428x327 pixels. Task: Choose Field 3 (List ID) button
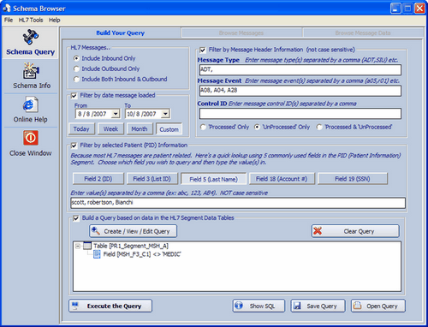click(152, 179)
